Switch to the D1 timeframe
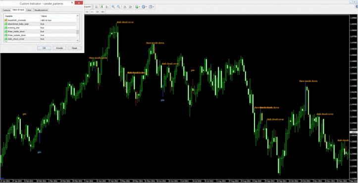 click(92, 12)
